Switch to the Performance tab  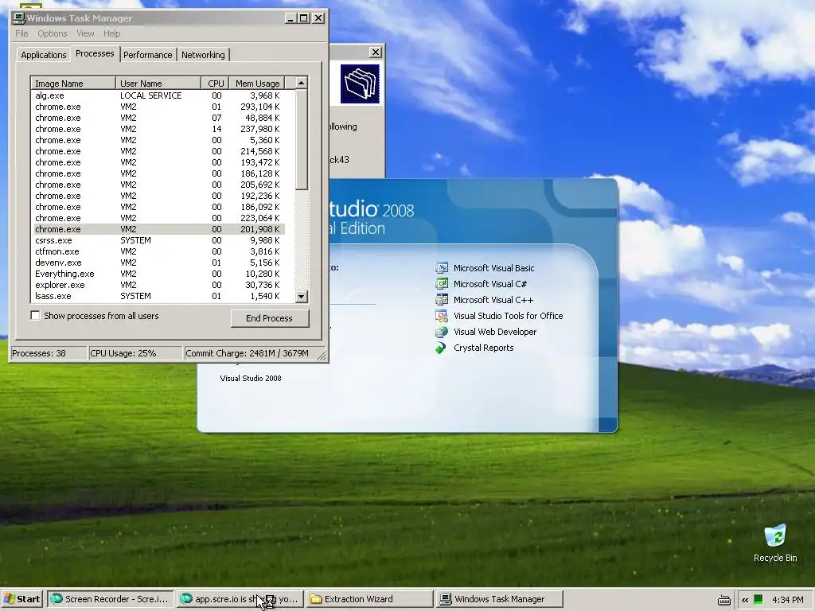pyautogui.click(x=147, y=55)
